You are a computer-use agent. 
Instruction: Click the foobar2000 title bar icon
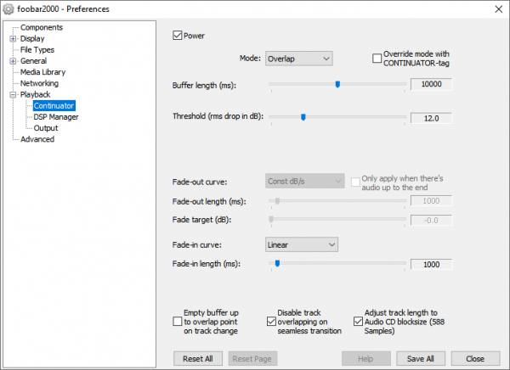tap(9, 8)
